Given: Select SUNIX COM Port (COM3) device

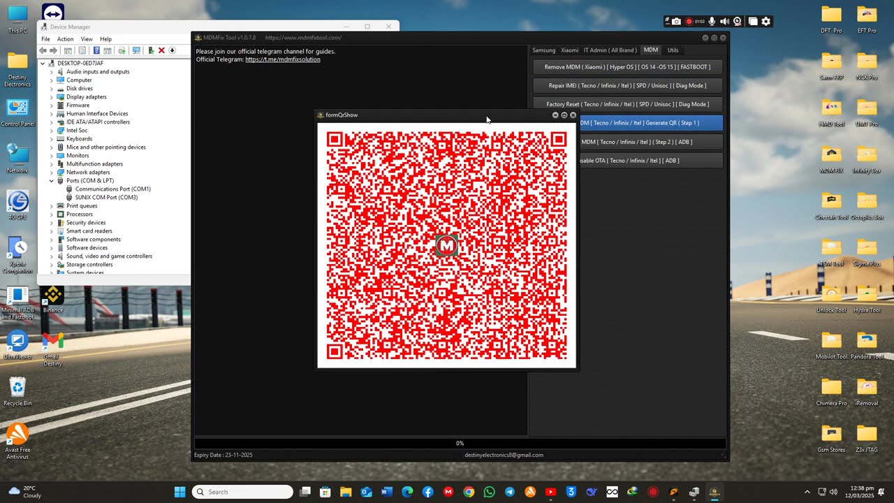Looking at the screenshot, I should (106, 198).
